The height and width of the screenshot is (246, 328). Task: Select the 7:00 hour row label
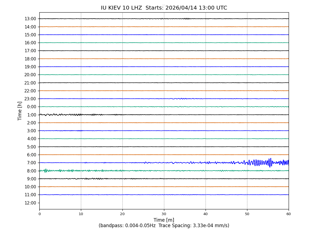[x=31, y=163]
